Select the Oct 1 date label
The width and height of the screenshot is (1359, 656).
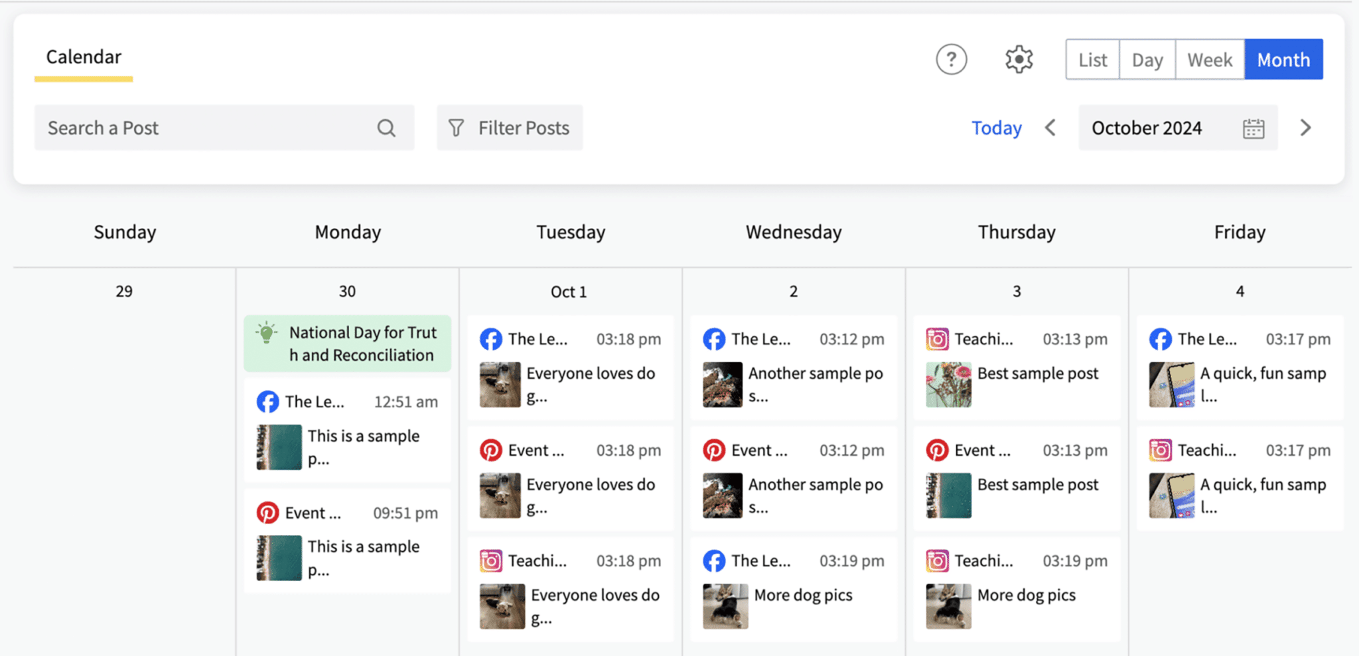click(569, 292)
